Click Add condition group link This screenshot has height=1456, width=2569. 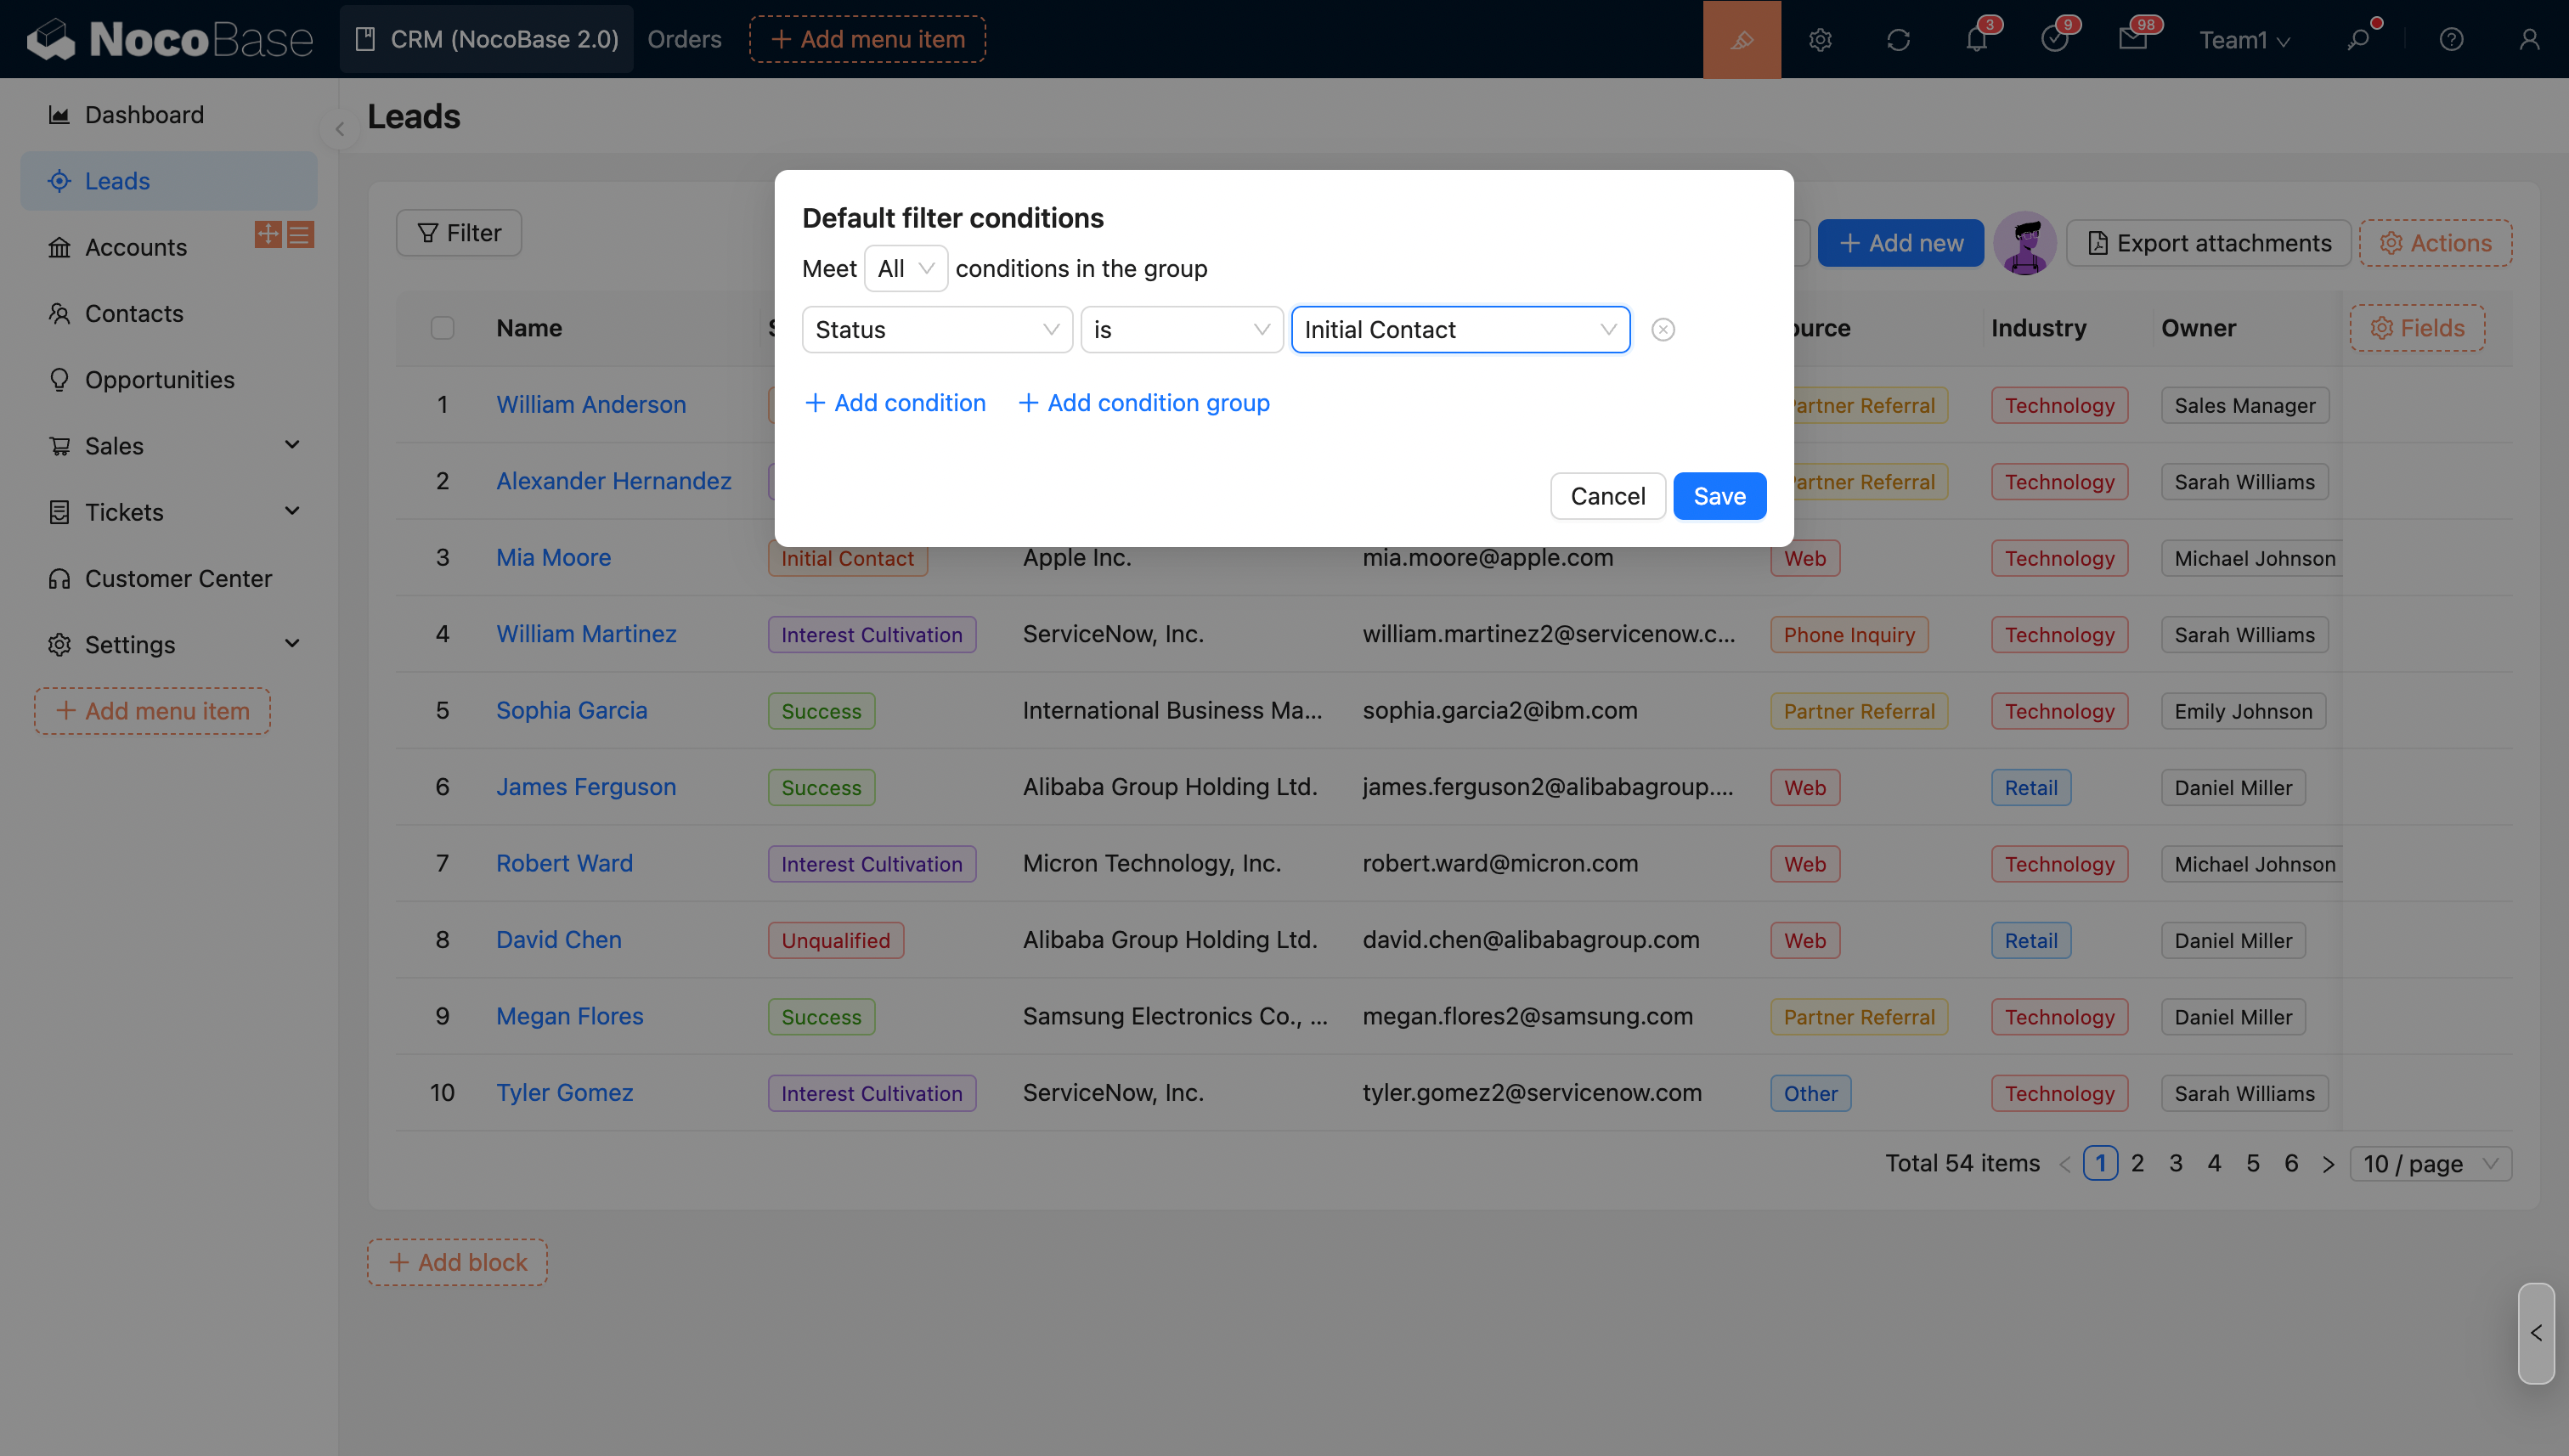(x=1143, y=402)
